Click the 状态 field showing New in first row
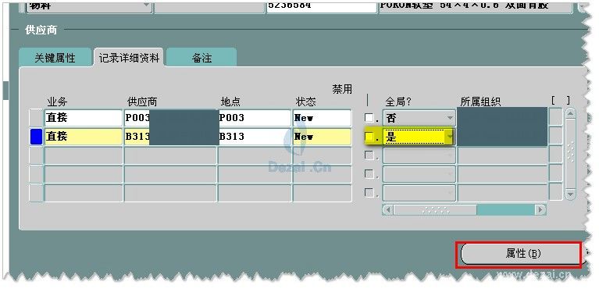 (322, 118)
